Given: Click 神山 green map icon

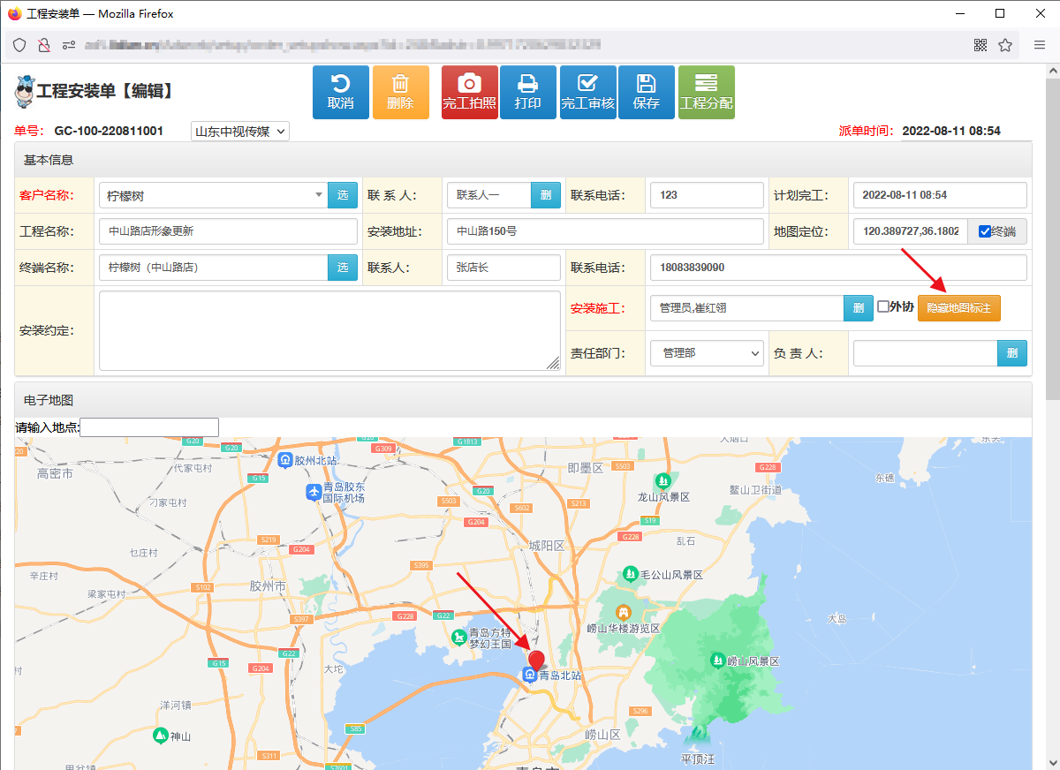Looking at the screenshot, I should click(x=160, y=735).
